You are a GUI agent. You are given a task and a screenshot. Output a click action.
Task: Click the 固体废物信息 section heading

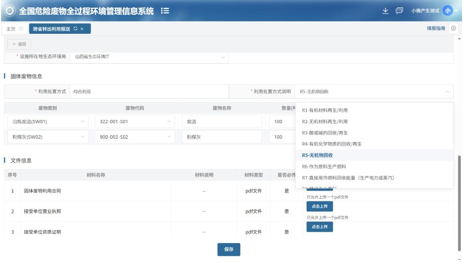[26, 76]
